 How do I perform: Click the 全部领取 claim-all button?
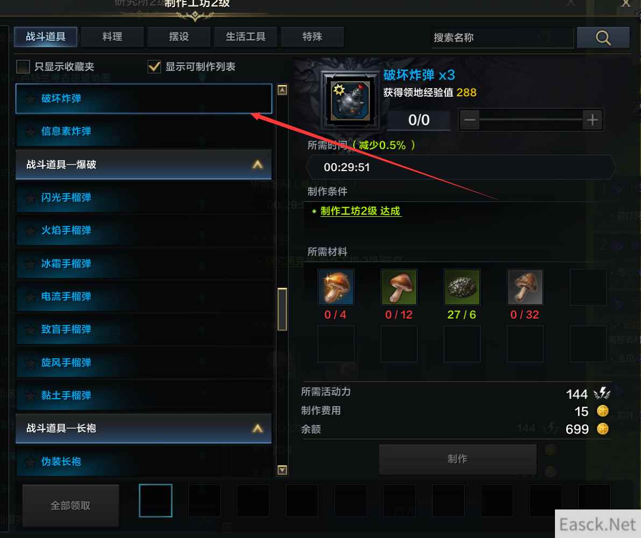pyautogui.click(x=70, y=506)
